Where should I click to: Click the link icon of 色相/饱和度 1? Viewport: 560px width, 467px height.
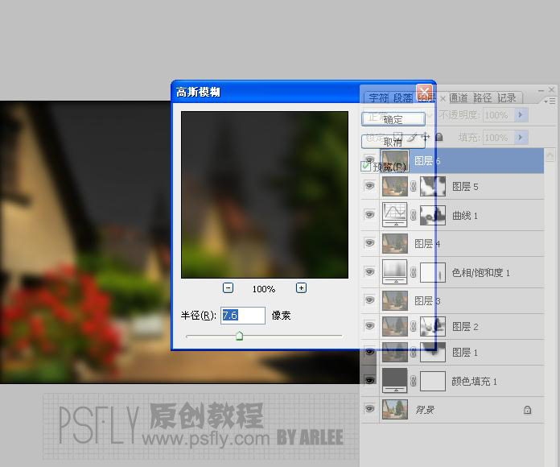(414, 272)
